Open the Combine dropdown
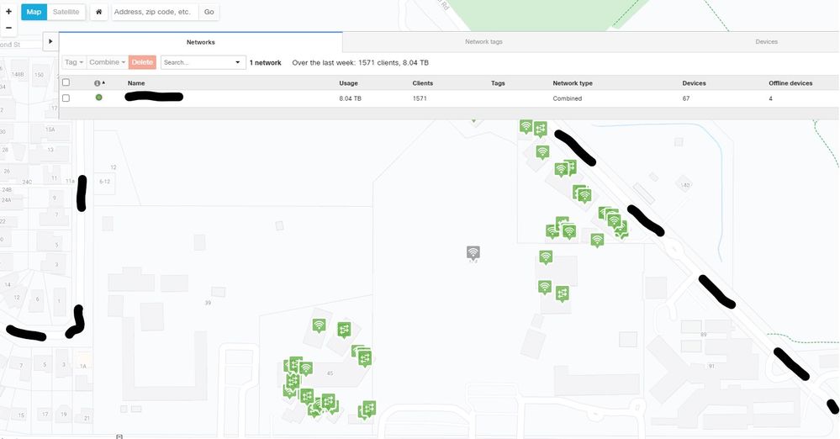Image resolution: width=840 pixels, height=439 pixels. [107, 62]
